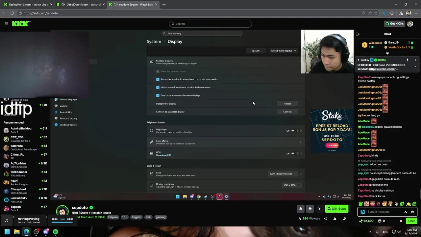Open Night light details chevron

coord(301,131)
